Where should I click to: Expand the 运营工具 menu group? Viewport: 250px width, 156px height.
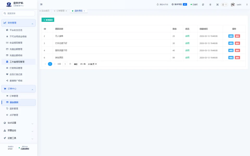18,138
